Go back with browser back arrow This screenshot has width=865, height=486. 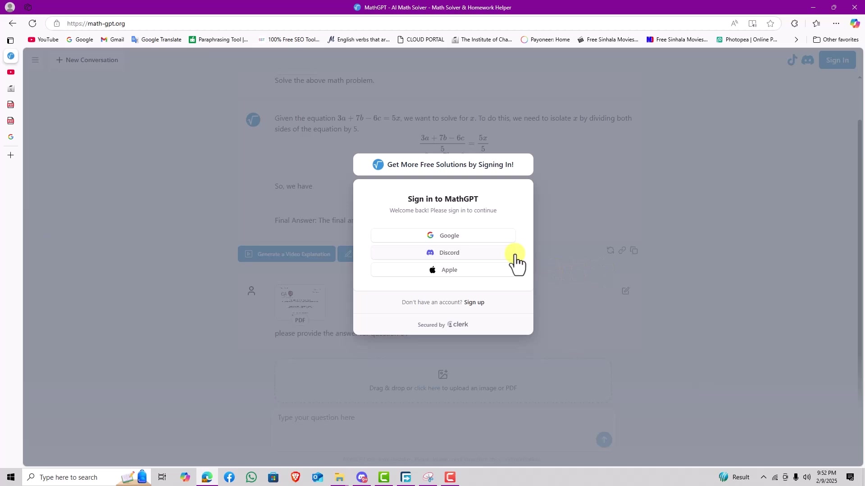click(x=13, y=23)
